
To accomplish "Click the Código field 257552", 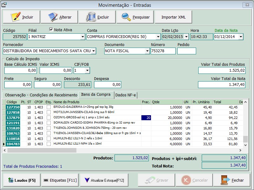I will [15, 37].
